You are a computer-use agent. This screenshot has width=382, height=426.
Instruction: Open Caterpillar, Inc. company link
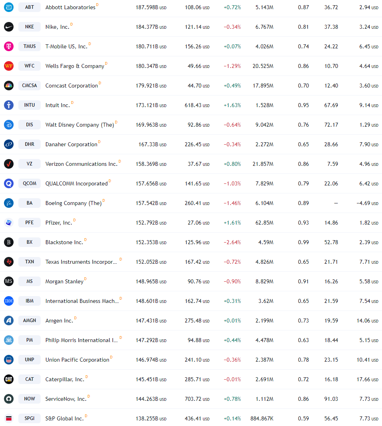65,379
